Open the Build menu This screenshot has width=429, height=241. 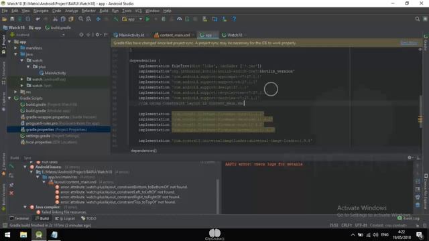point(104,11)
